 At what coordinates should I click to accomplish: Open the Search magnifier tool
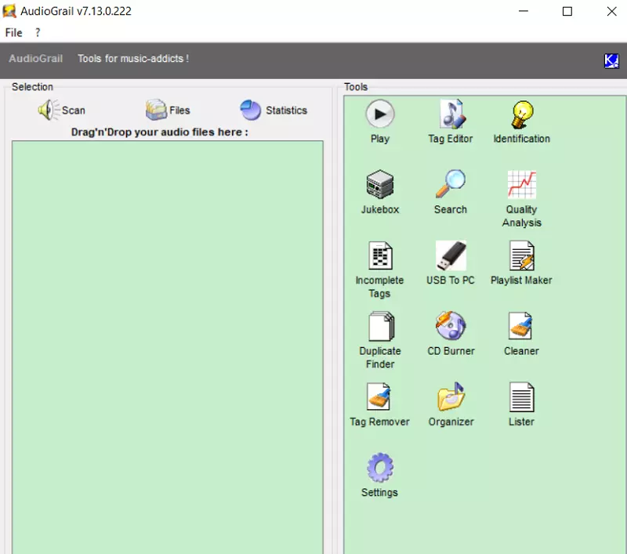click(451, 186)
